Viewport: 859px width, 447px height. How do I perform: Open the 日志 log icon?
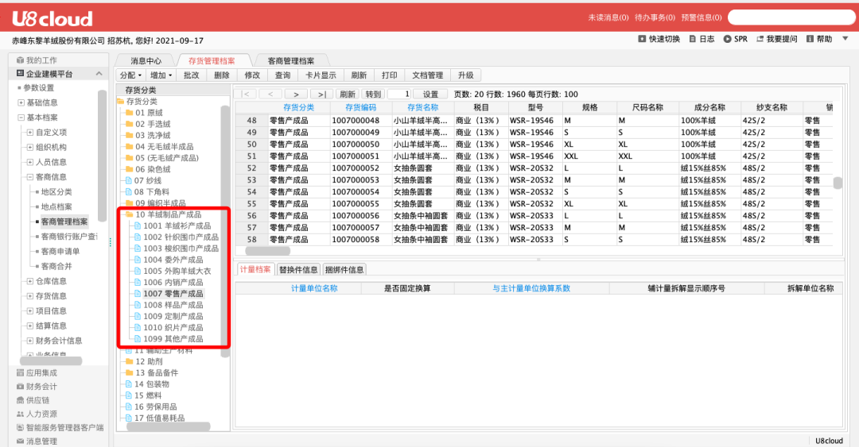coord(693,39)
